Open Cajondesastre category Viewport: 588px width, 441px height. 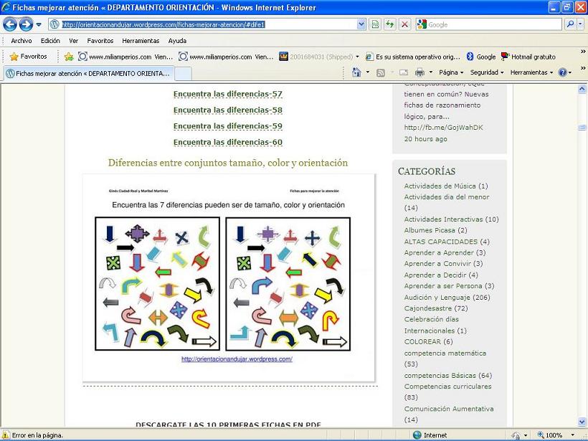pos(427,308)
